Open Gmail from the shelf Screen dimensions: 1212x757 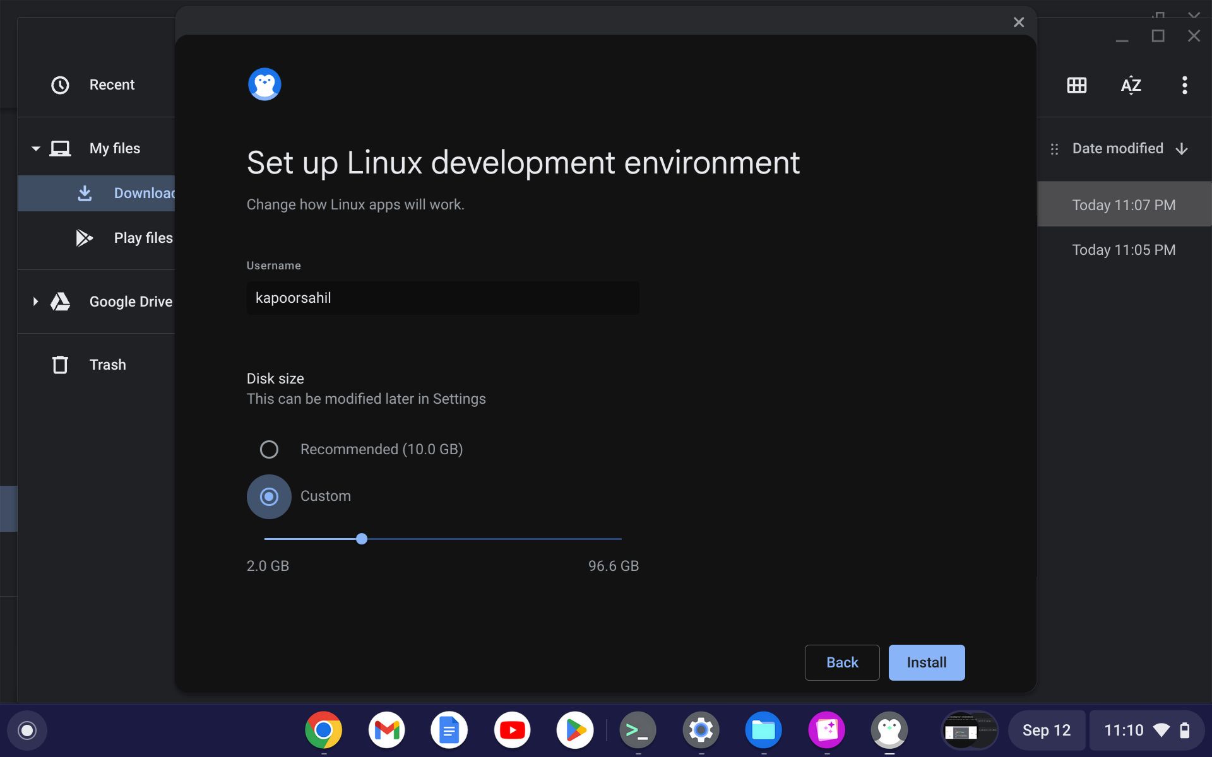[x=386, y=730]
